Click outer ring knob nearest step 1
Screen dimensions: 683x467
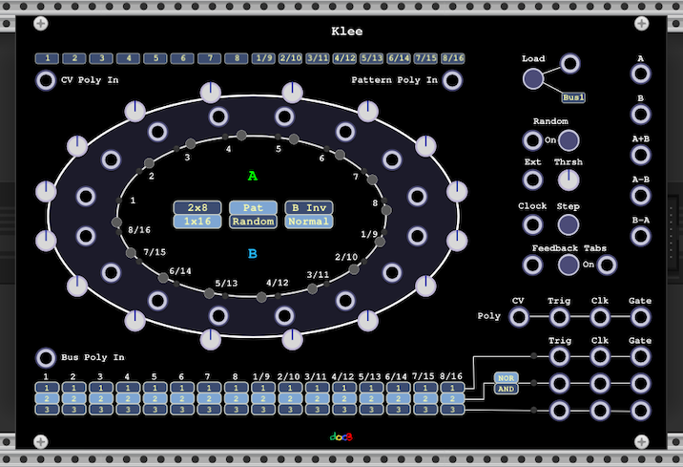46,192
